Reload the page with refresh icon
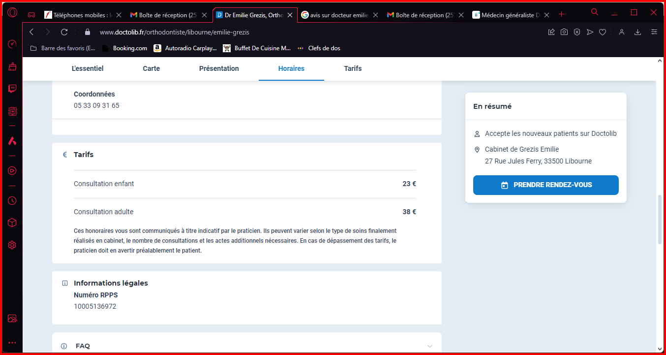666x355 pixels. coord(64,32)
